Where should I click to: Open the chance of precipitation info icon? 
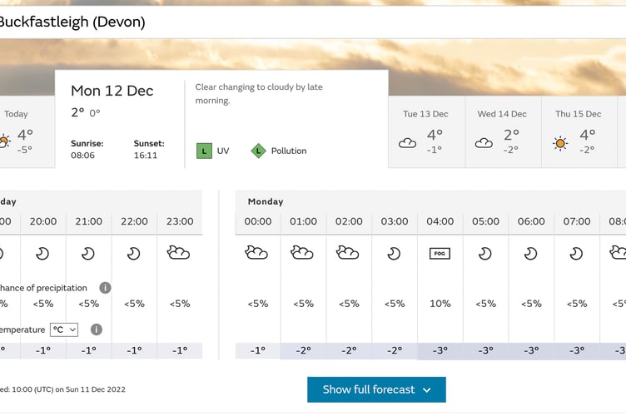point(105,288)
